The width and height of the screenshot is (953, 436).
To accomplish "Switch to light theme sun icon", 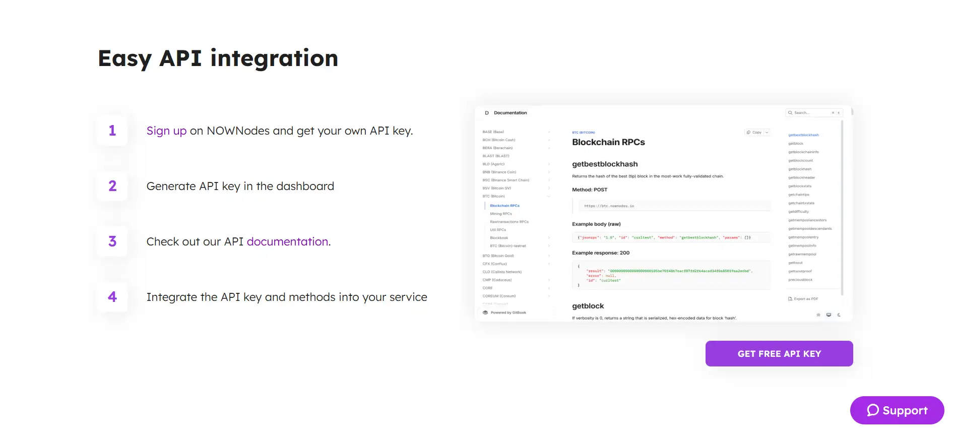I will coord(818,315).
